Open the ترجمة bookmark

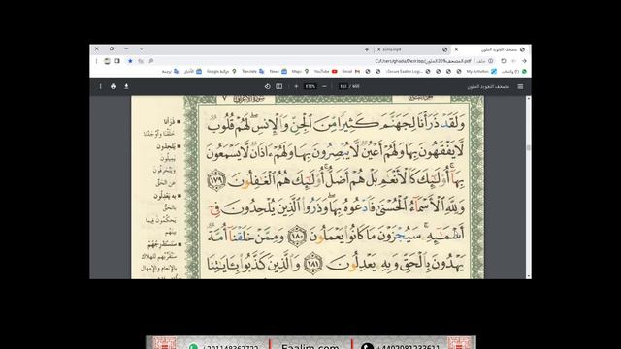click(171, 71)
